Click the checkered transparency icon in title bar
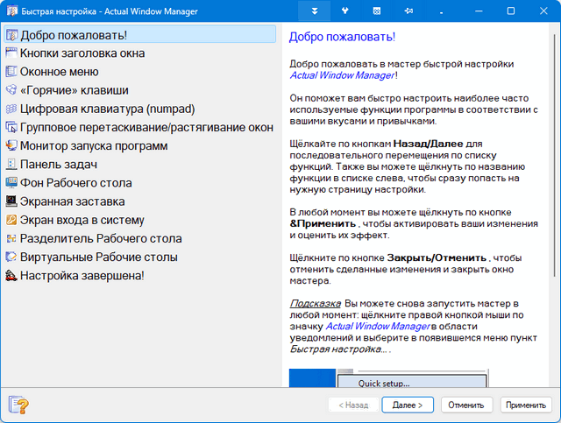The height and width of the screenshot is (423, 561). pos(376,11)
